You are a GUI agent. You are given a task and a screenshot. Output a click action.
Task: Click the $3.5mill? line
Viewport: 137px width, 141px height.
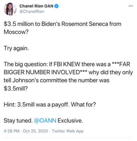click(16, 88)
